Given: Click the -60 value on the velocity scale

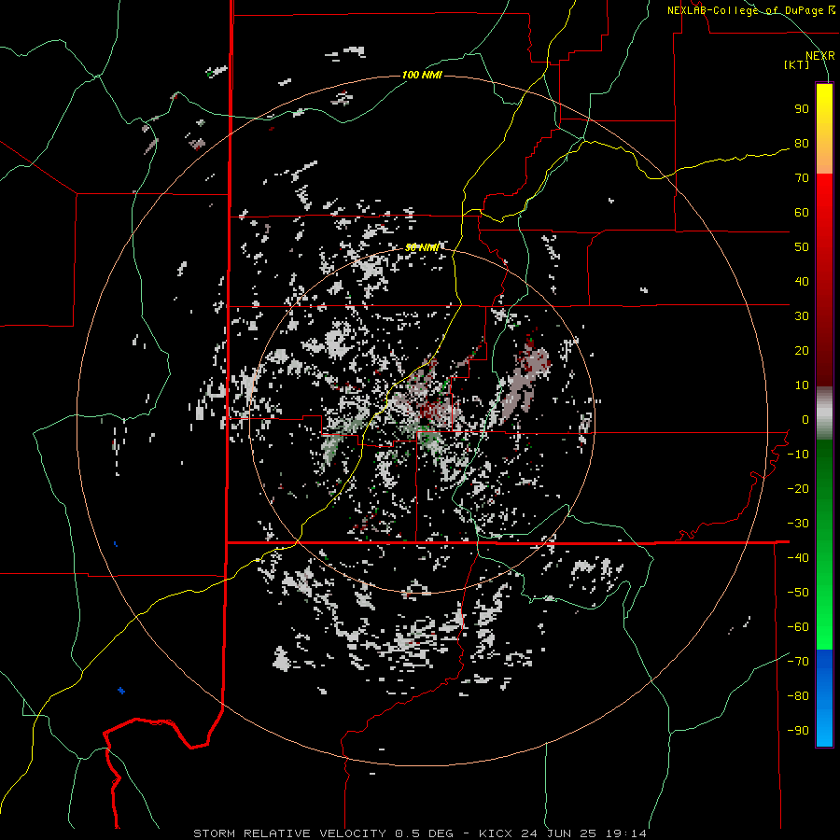Looking at the screenshot, I should 798,627.
